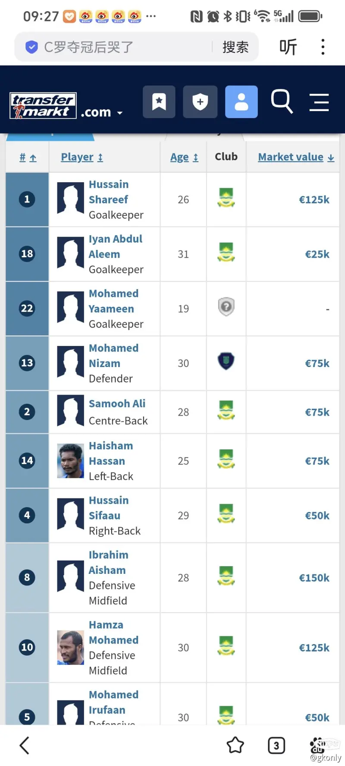Tap the search field reading C罗夺冠后哭了
The height and width of the screenshot is (766, 345).
[116, 47]
